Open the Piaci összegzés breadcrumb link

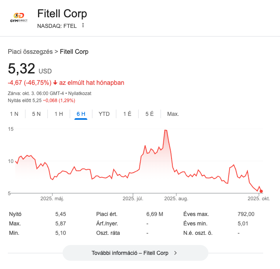[30, 52]
